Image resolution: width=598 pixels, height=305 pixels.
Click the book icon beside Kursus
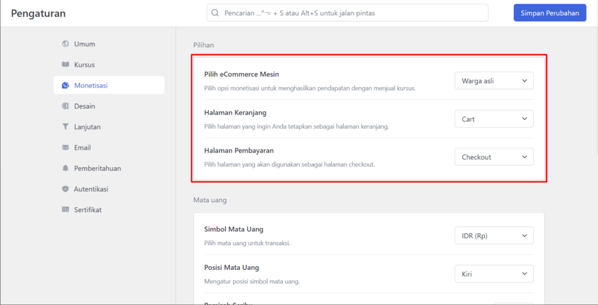tap(65, 64)
